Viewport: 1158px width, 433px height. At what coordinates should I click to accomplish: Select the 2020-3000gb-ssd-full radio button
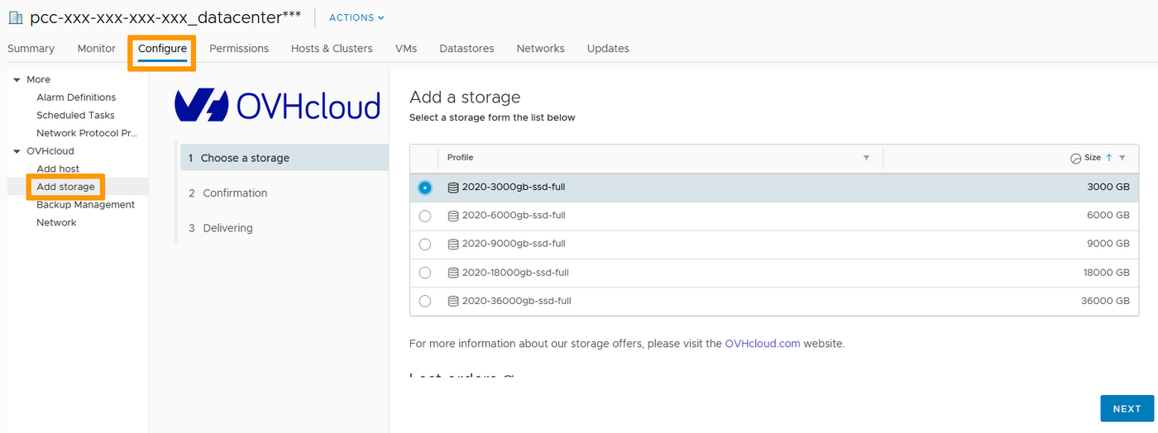click(x=425, y=188)
